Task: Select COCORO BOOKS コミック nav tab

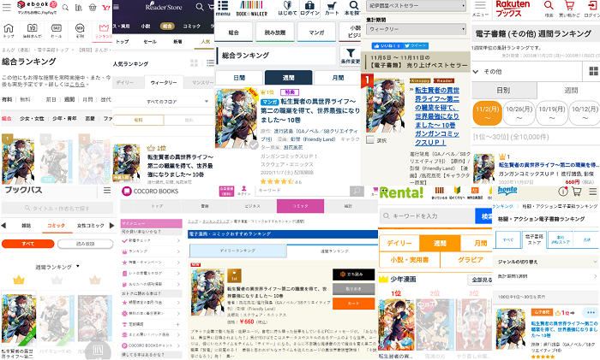Action: [x=300, y=206]
